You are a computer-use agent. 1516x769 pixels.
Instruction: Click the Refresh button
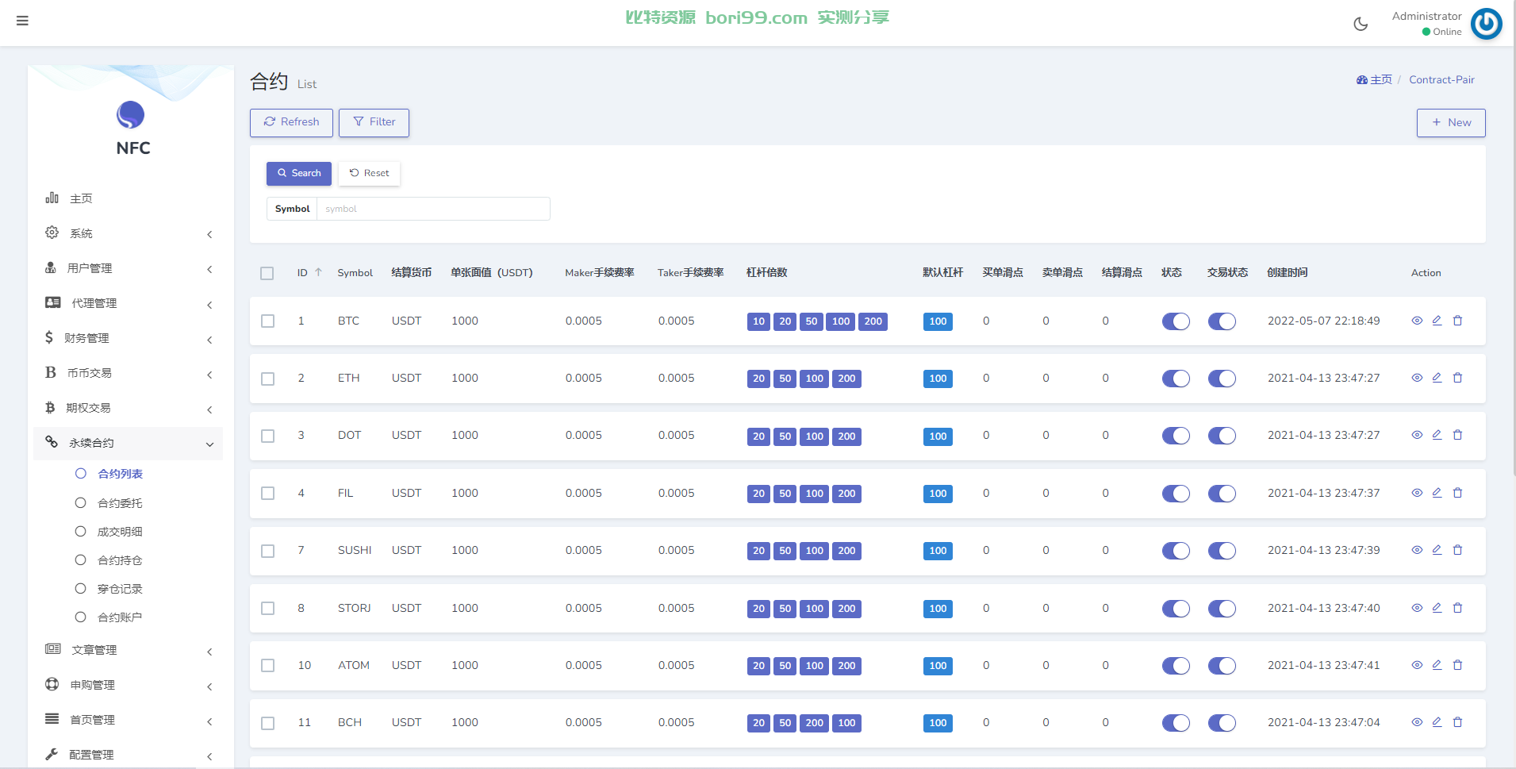[291, 122]
